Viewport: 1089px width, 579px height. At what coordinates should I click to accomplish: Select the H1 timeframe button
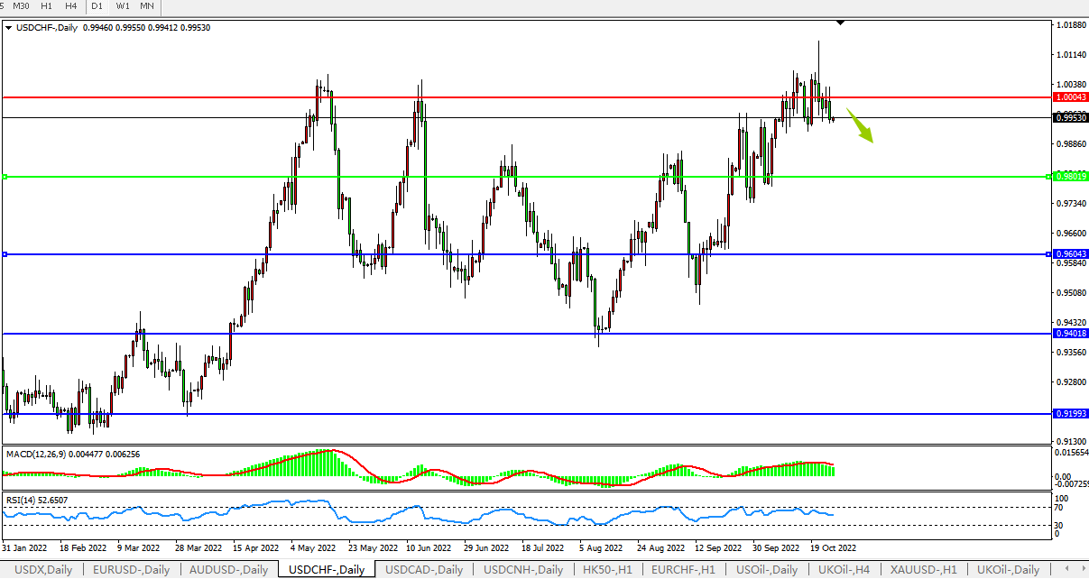pos(46,6)
